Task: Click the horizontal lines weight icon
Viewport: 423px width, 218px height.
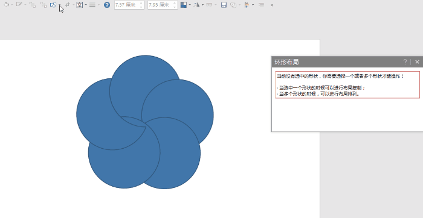Action: click(x=92, y=5)
